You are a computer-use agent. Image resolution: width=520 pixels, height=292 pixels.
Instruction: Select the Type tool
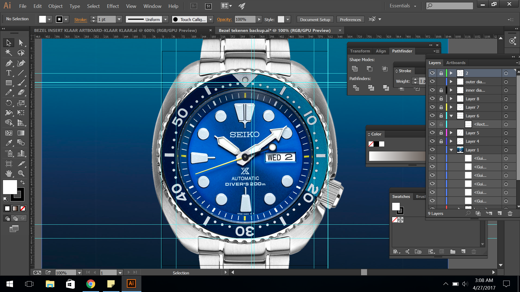(x=9, y=73)
